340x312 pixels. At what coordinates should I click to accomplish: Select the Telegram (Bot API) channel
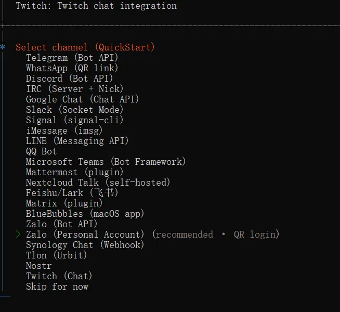(x=72, y=58)
